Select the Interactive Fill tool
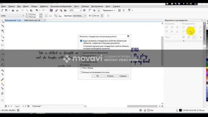This screenshot has width=208, height=117. tap(2, 84)
